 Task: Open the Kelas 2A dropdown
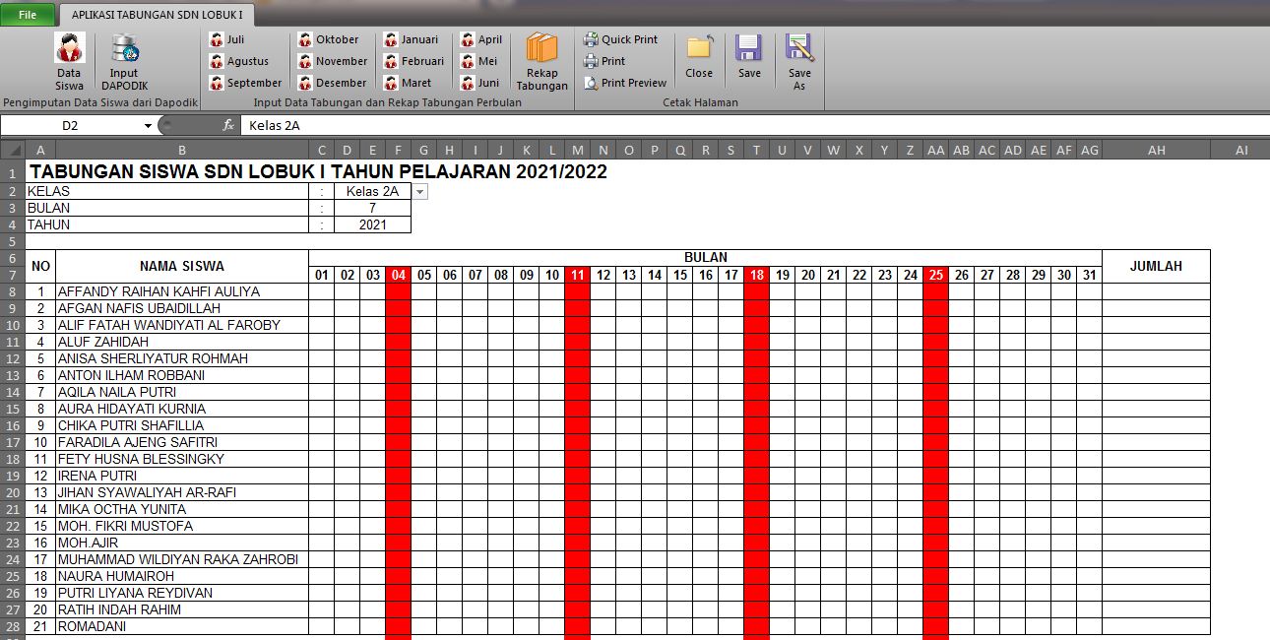pos(418,191)
